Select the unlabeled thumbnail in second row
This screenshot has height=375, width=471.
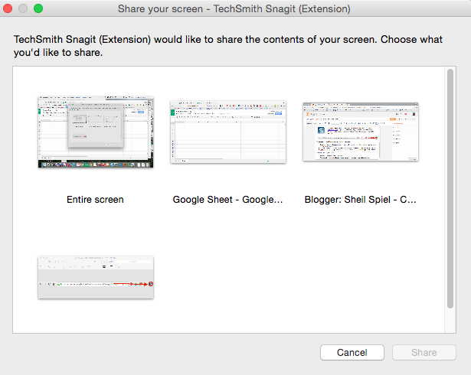click(96, 277)
